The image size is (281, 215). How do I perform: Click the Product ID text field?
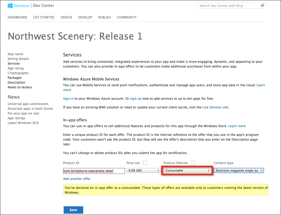pyautogui.click(x=94, y=171)
